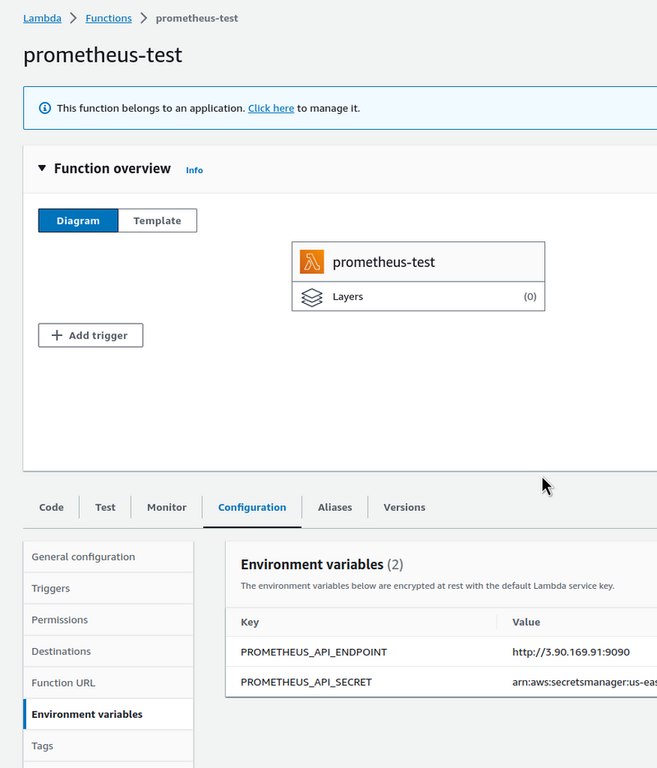Select the Diagram view toggle

(x=78, y=220)
